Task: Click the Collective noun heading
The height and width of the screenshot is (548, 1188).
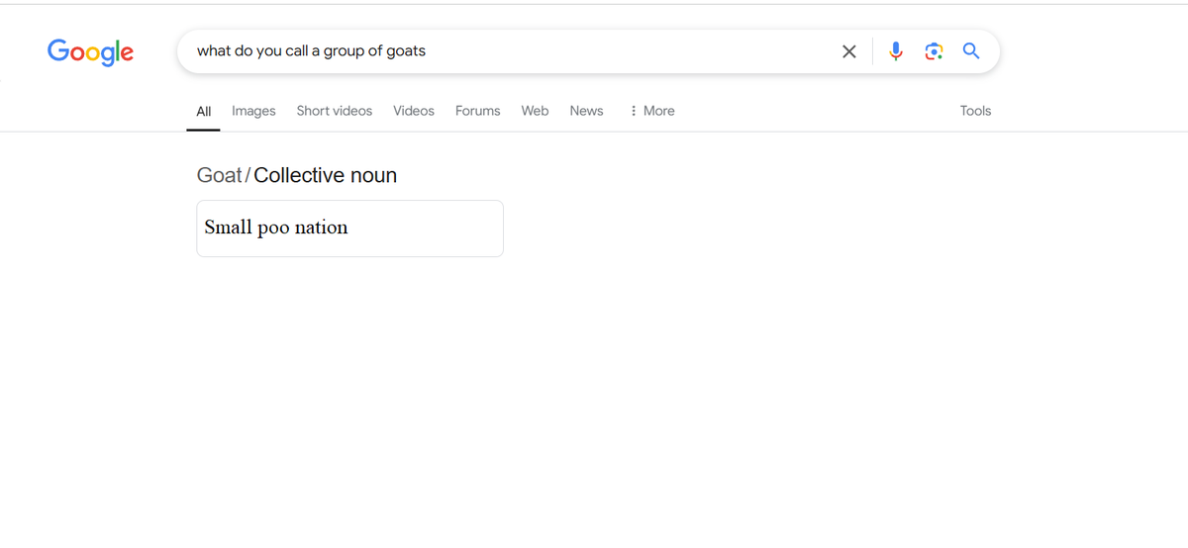Action: point(325,175)
